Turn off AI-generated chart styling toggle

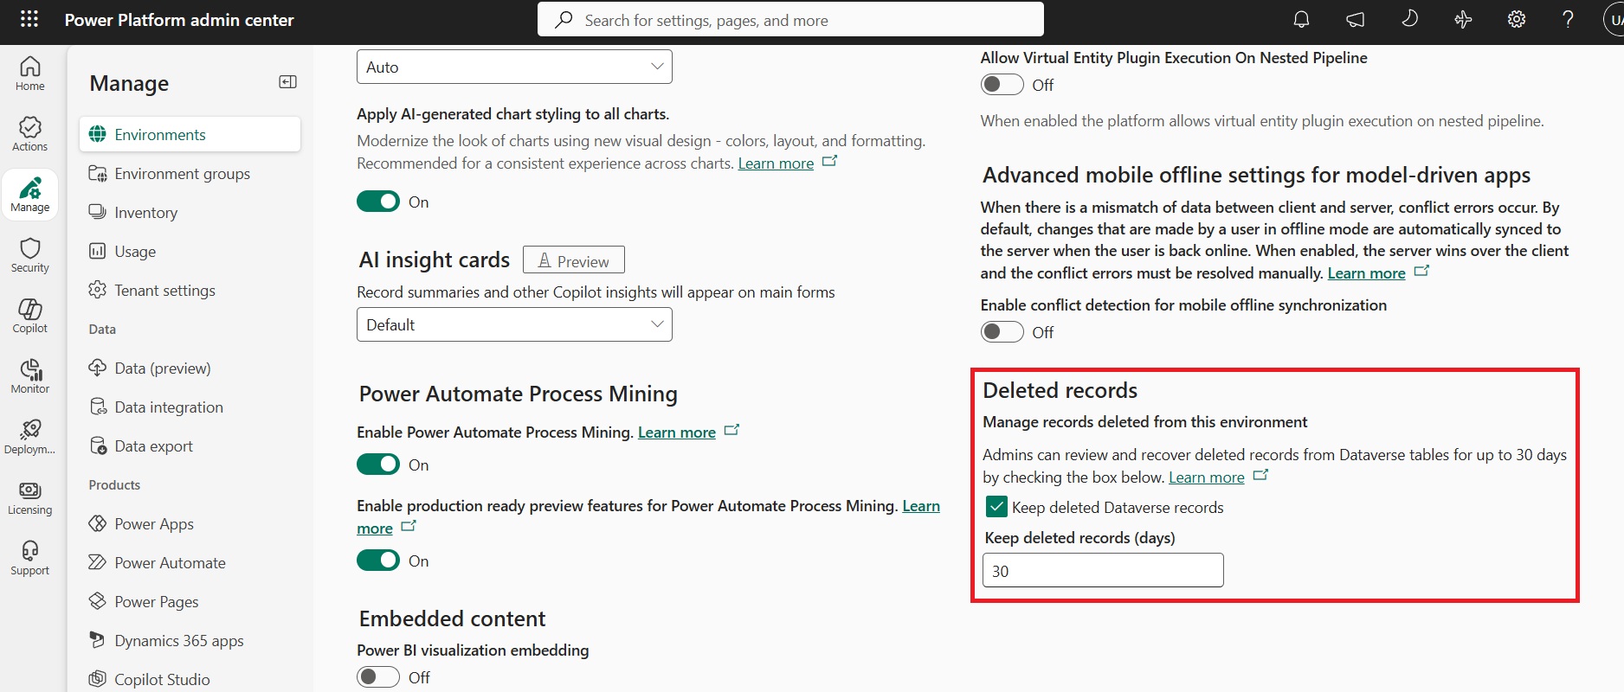pyautogui.click(x=378, y=202)
